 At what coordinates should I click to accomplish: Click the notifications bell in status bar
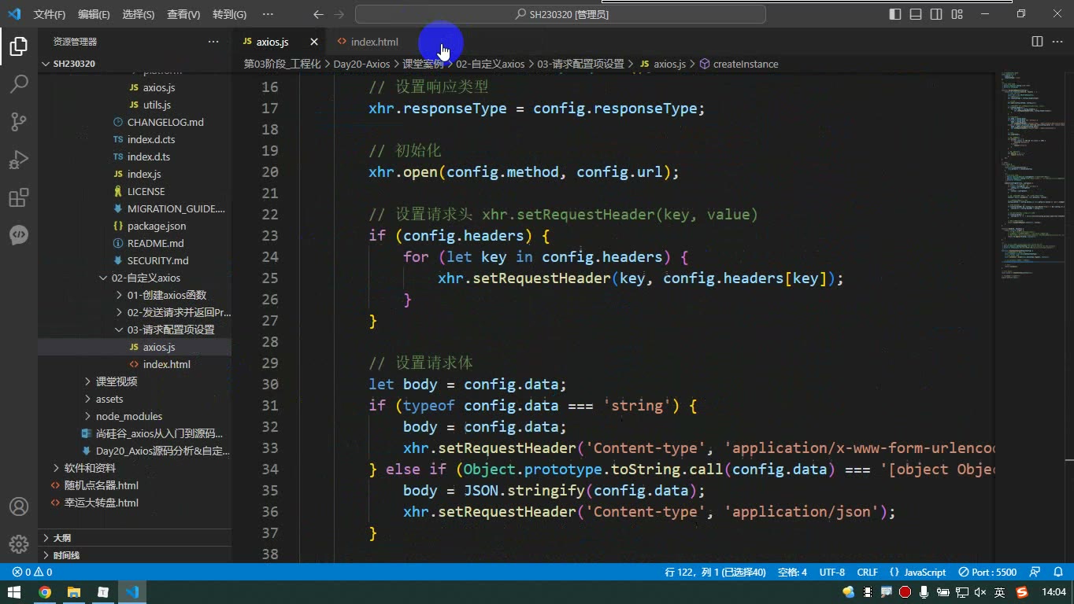tap(1058, 573)
